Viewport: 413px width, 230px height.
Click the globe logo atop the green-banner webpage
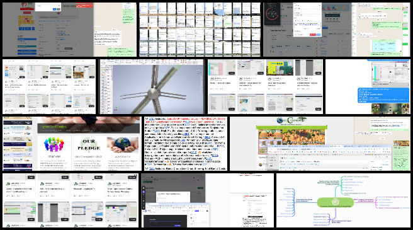coord(280,120)
